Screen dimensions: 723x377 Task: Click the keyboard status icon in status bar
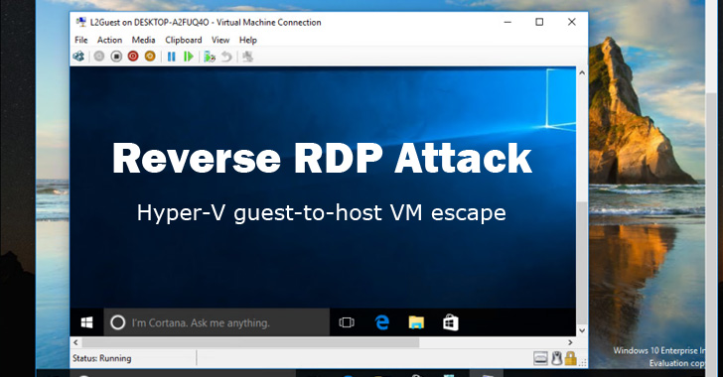click(540, 358)
